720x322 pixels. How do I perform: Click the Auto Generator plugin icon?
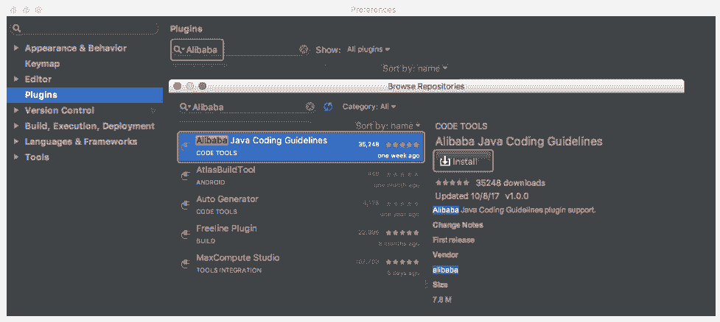pos(186,205)
